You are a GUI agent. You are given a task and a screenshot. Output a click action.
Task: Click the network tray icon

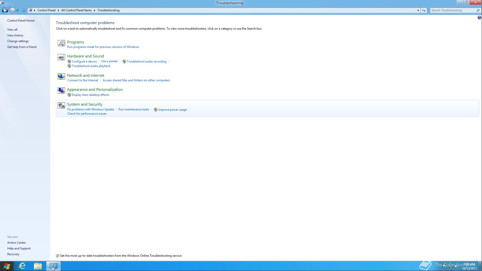click(x=451, y=266)
